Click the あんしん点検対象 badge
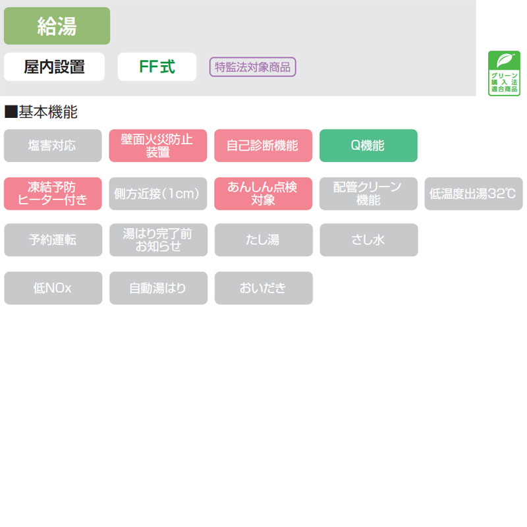The height and width of the screenshot is (527, 527). point(263,194)
